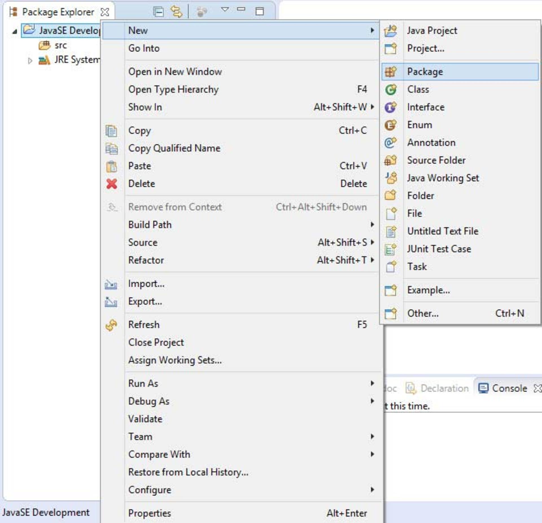Toggle Link with Editor icon
Viewport: 542px width, 523px height.
pos(176,12)
